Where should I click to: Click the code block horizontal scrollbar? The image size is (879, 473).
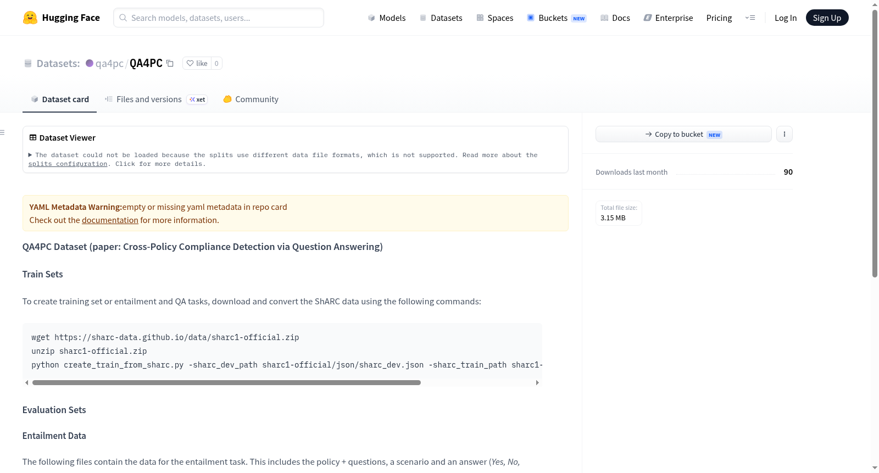pos(226,382)
